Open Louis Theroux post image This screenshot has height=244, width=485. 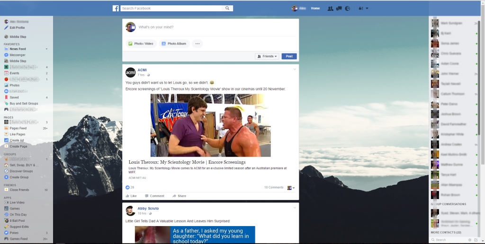[x=211, y=125]
